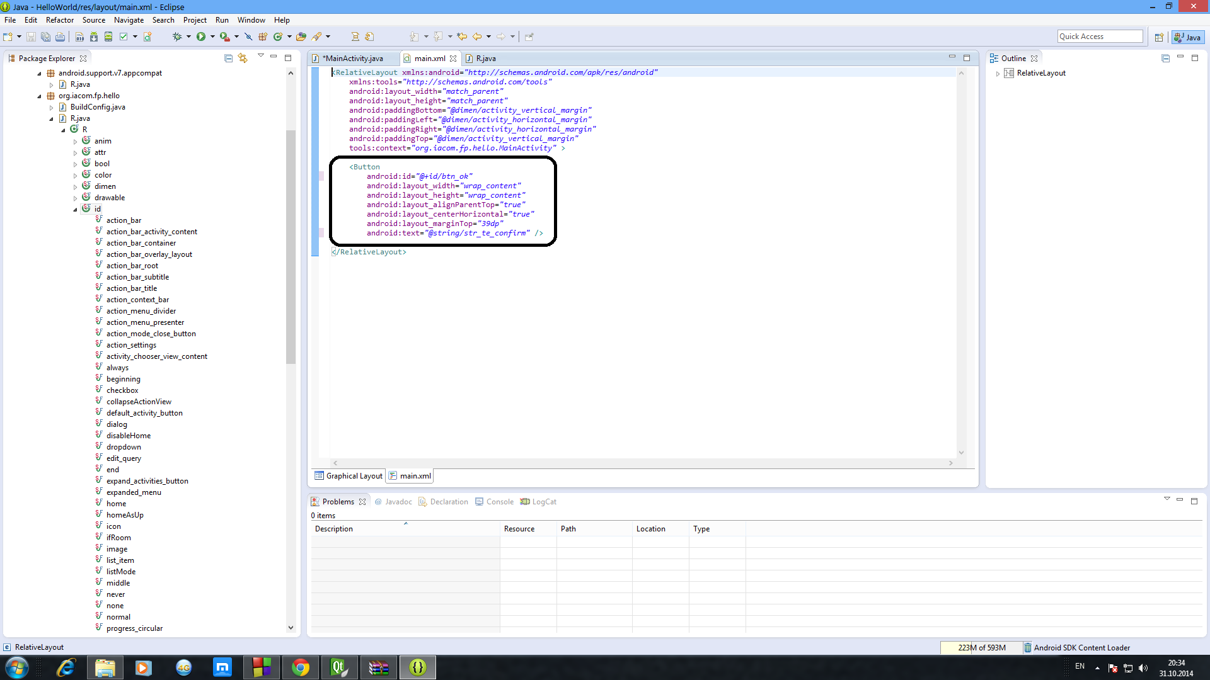Screen dimensions: 1210x680
Task: Open the LogCat view tab
Action: pyautogui.click(x=538, y=502)
